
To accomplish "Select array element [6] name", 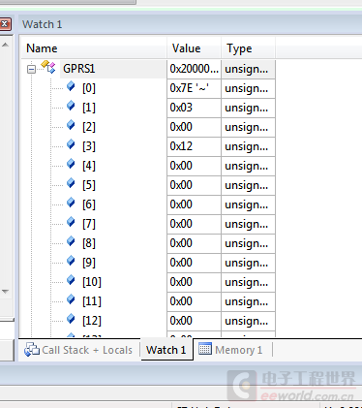I will 89,204.
